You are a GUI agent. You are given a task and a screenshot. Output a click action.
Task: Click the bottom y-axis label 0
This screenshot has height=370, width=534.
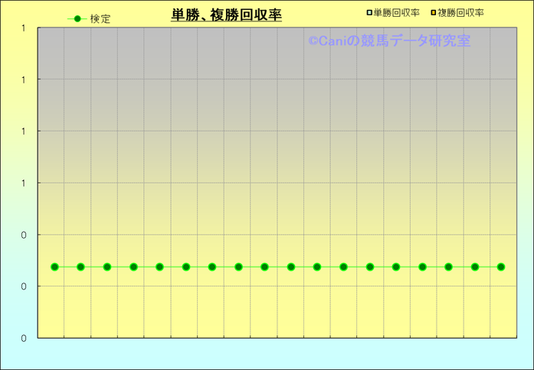24,338
